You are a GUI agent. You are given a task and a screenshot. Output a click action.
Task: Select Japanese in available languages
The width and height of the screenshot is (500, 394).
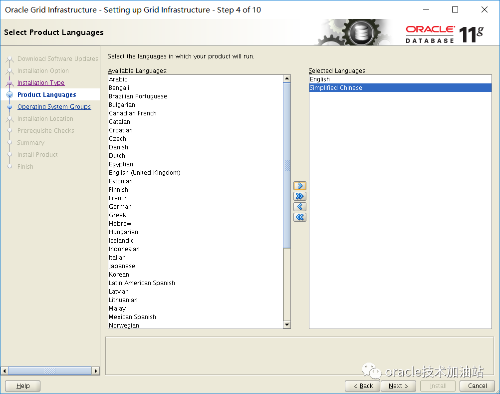pyautogui.click(x=196, y=266)
